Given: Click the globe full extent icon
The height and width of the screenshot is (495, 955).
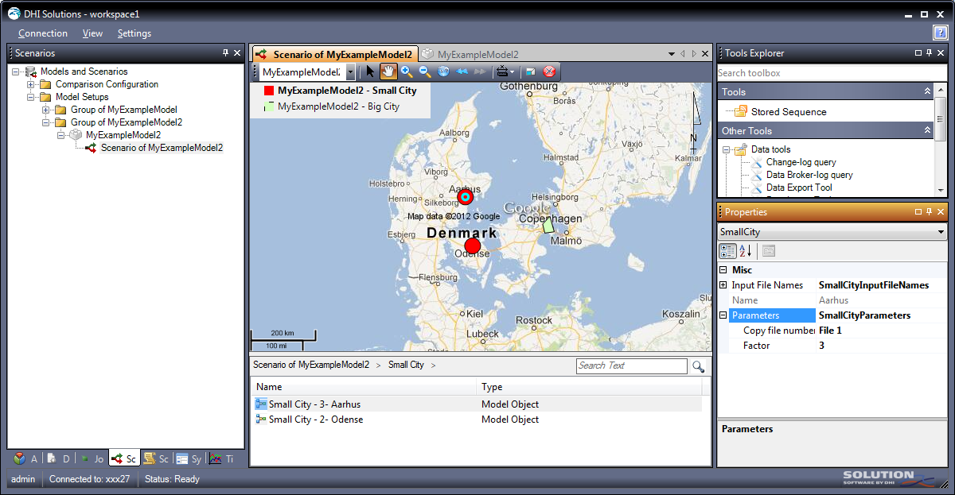Looking at the screenshot, I should tap(443, 72).
